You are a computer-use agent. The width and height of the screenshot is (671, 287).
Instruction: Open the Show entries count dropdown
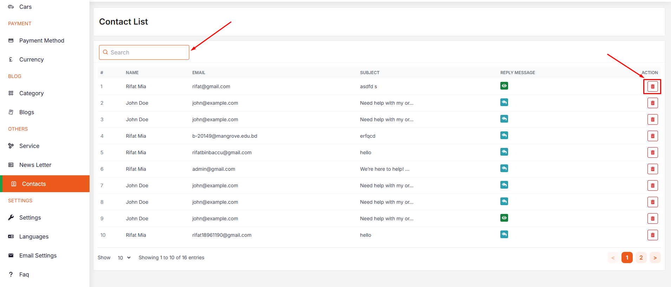point(124,258)
